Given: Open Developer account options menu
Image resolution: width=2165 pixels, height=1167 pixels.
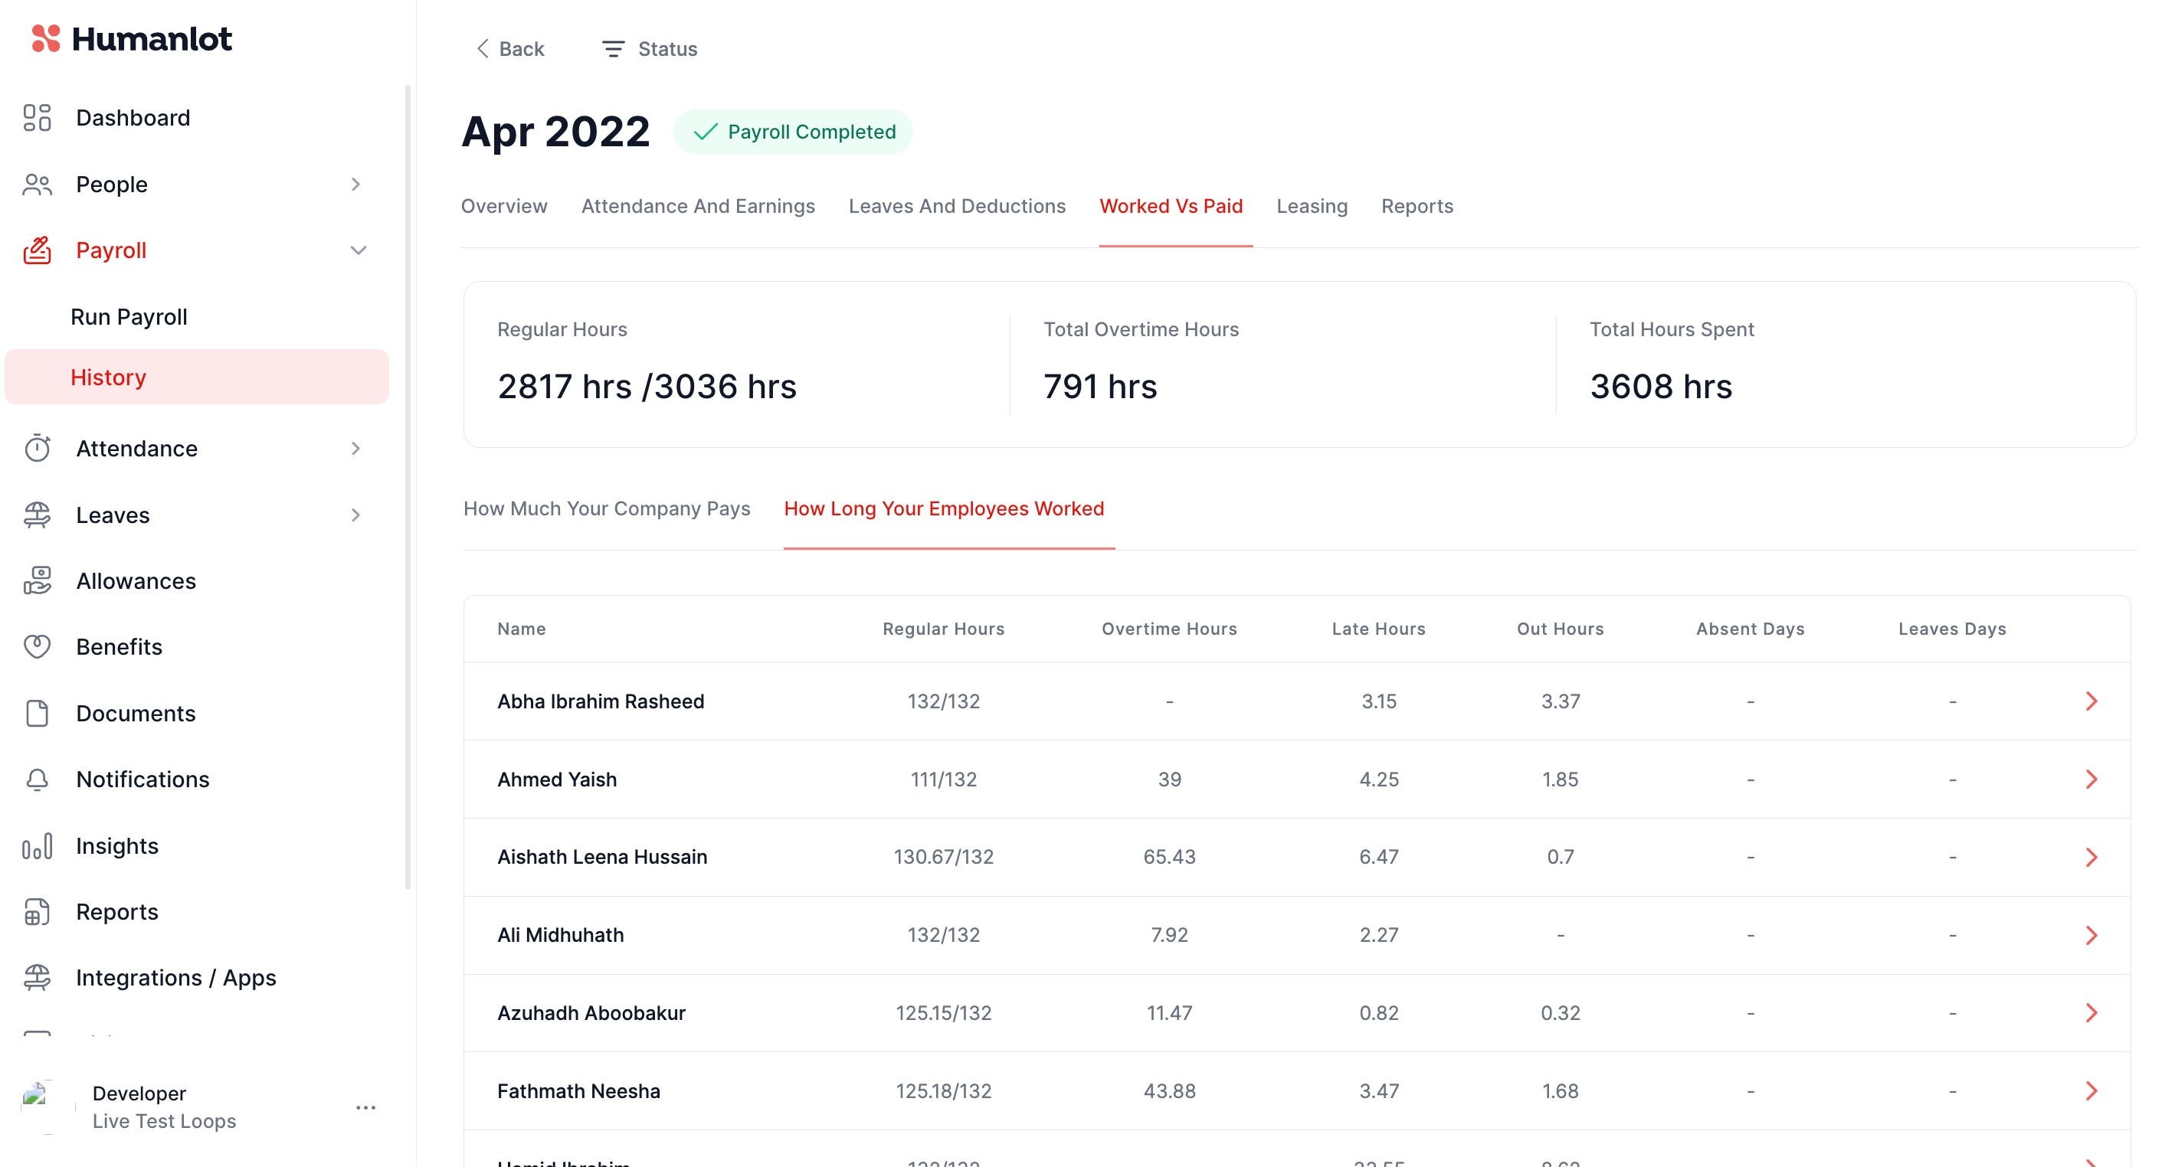Looking at the screenshot, I should [x=365, y=1107].
